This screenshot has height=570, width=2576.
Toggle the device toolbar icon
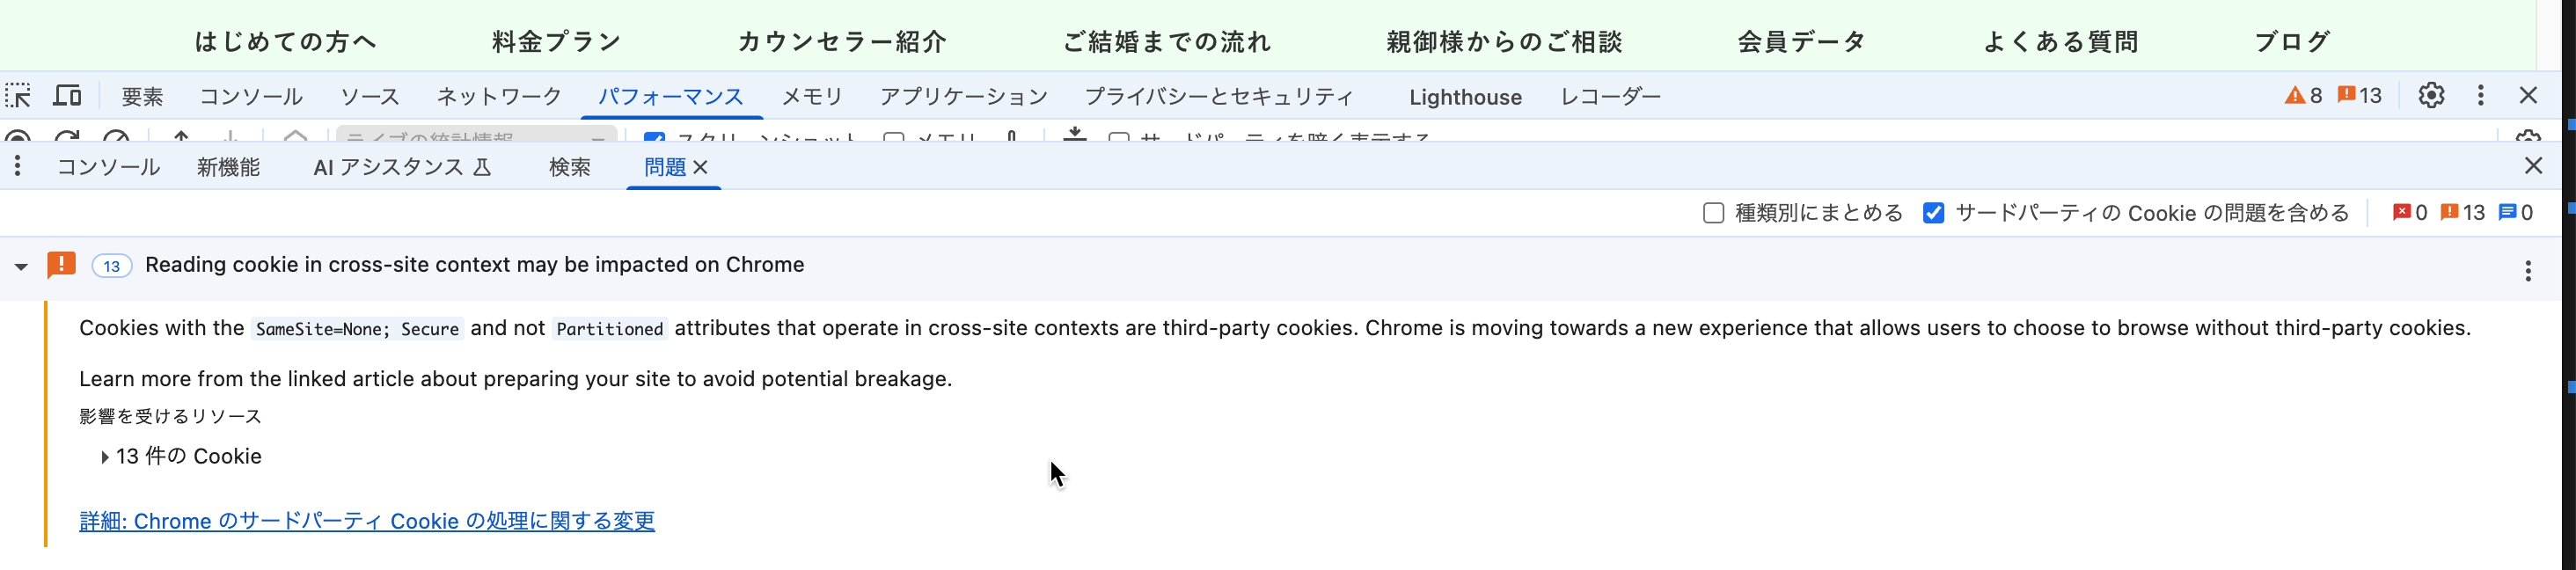(x=67, y=96)
